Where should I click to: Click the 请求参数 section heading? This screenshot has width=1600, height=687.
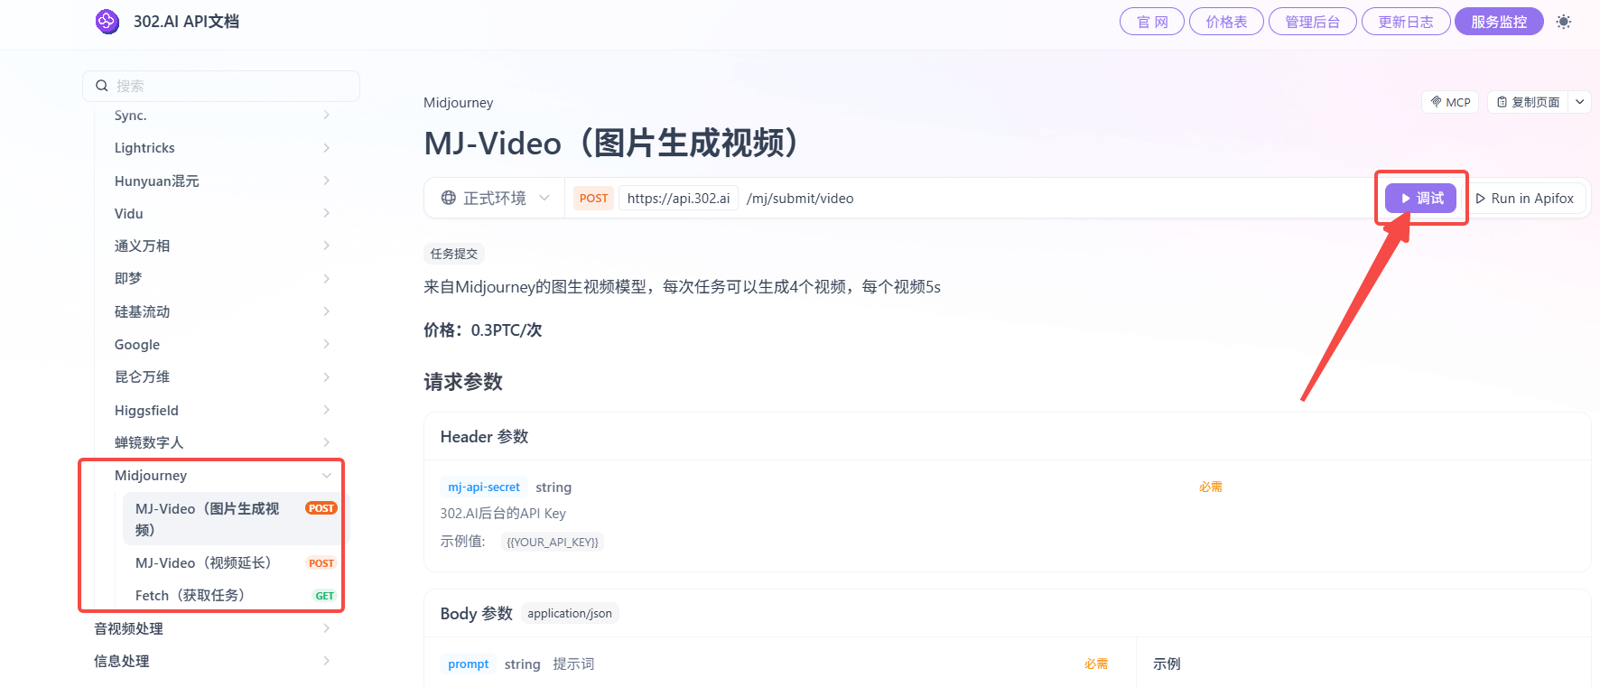[463, 382]
